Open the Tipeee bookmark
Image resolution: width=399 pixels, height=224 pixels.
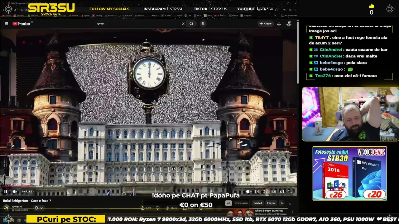point(85,15)
